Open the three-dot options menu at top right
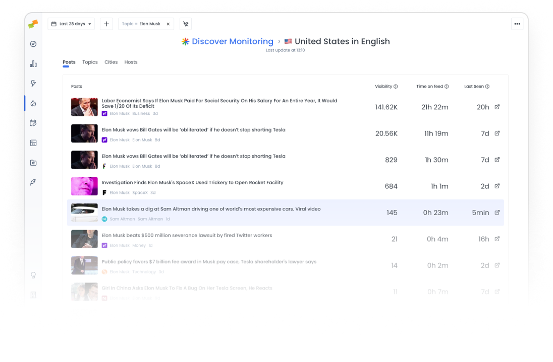The image size is (553, 362). [x=517, y=24]
